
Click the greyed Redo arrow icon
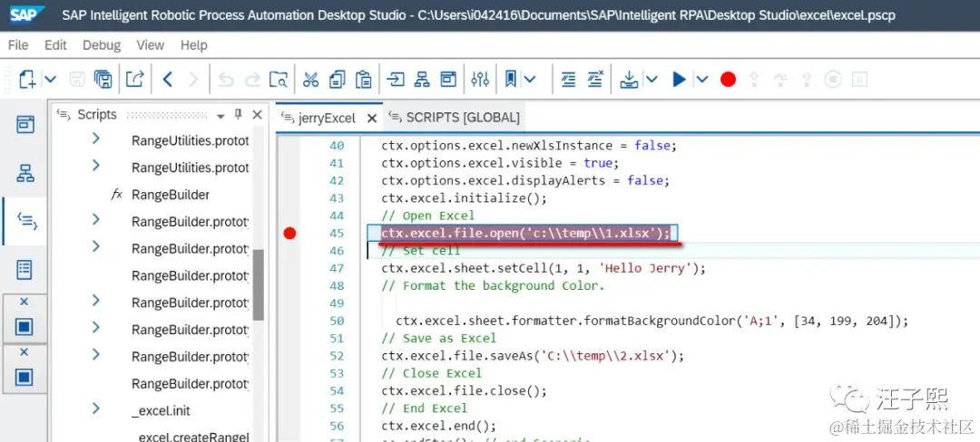click(x=252, y=79)
